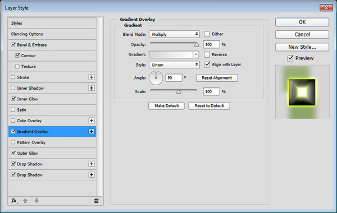This screenshot has height=213, width=337.
Task: Open the gradient picker dropdown arrow
Action: 195,54
